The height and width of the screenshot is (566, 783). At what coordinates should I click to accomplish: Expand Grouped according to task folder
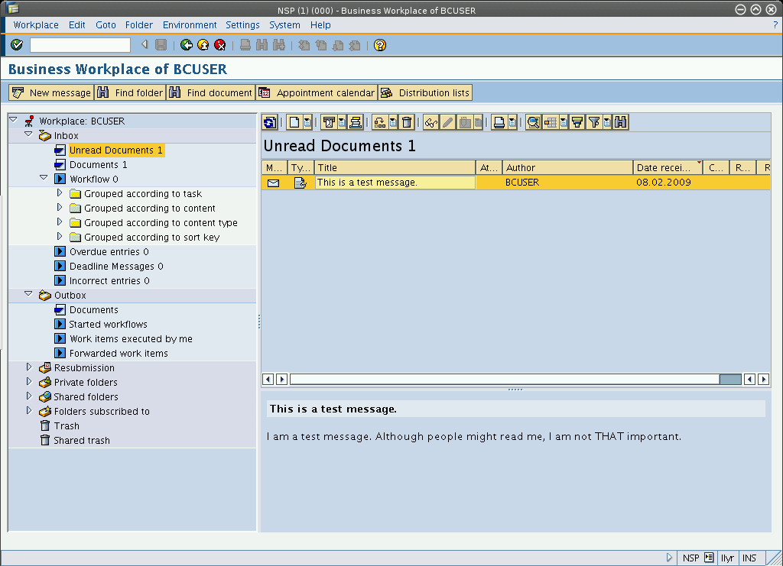pyautogui.click(x=59, y=193)
